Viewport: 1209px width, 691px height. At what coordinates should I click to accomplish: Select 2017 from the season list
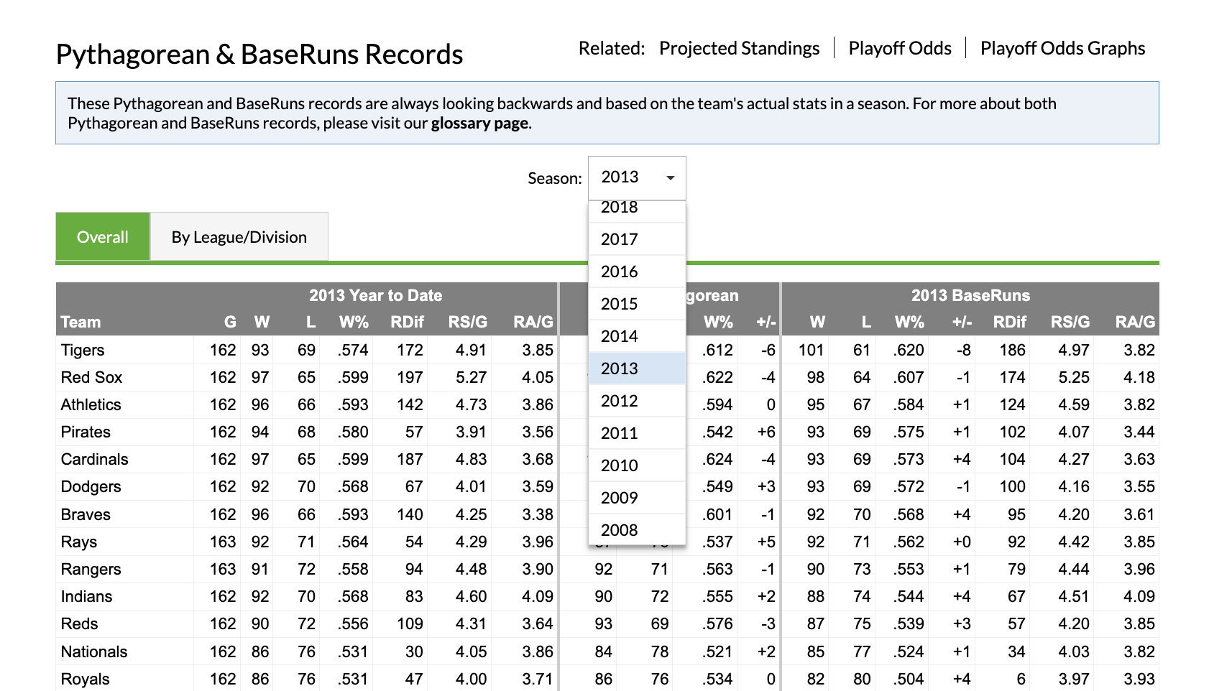tap(619, 239)
